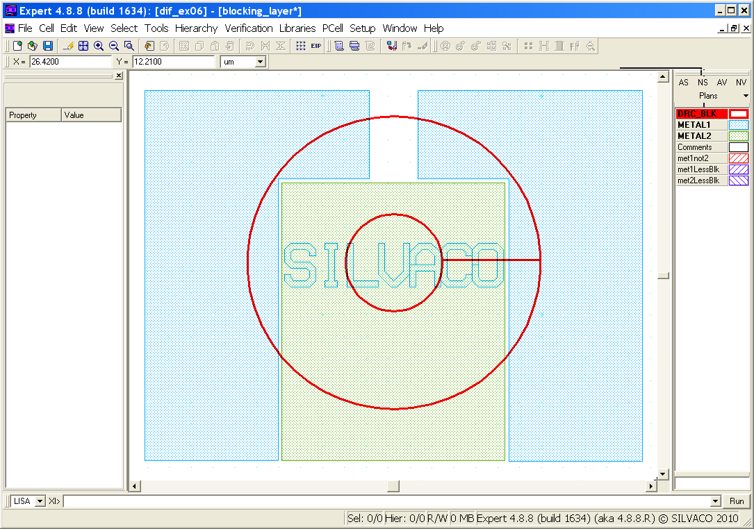Screen dimensions: 754x529
Task: Open the um units dropdown
Action: coord(260,62)
